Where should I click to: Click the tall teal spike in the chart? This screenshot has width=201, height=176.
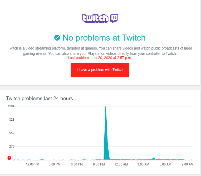pos(106,132)
